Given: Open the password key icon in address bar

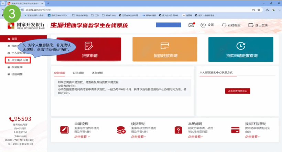Looking at the screenshot, I should point(253,10).
